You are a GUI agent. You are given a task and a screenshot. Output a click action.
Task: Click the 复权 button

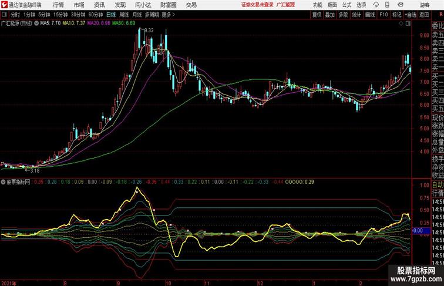(x=317, y=15)
